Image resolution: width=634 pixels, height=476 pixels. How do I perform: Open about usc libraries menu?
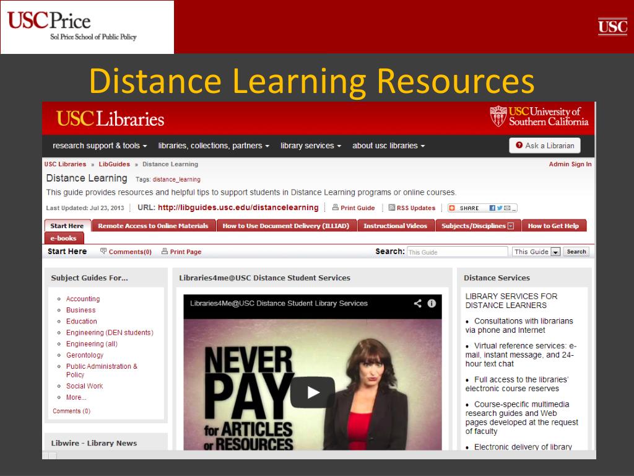(x=388, y=146)
